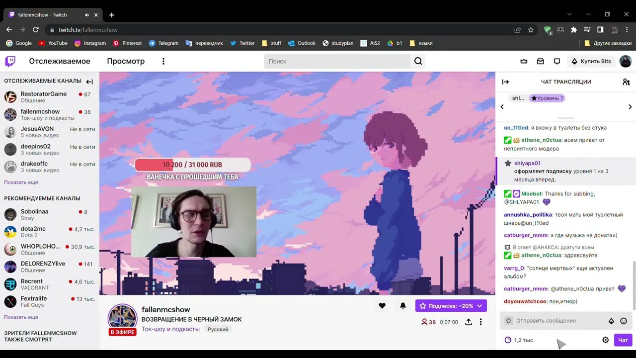The width and height of the screenshot is (636, 358).
Task: Click browser back arrow
Action: tap(9, 30)
